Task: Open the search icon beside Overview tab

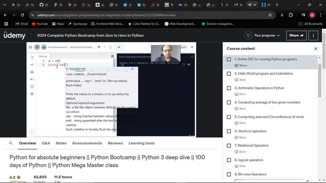Action: (x=11, y=143)
